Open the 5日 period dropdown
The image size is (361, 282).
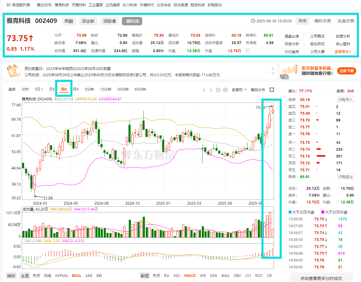click(39, 89)
